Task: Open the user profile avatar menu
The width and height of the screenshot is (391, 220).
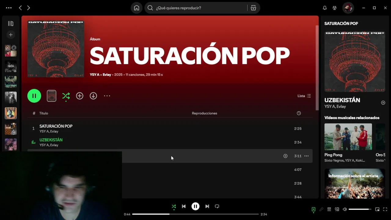Action: pos(348,8)
